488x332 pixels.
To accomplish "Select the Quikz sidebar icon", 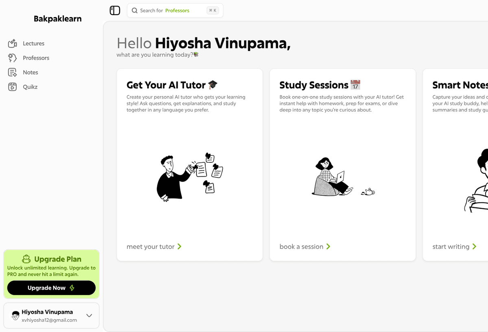I will click(x=13, y=87).
